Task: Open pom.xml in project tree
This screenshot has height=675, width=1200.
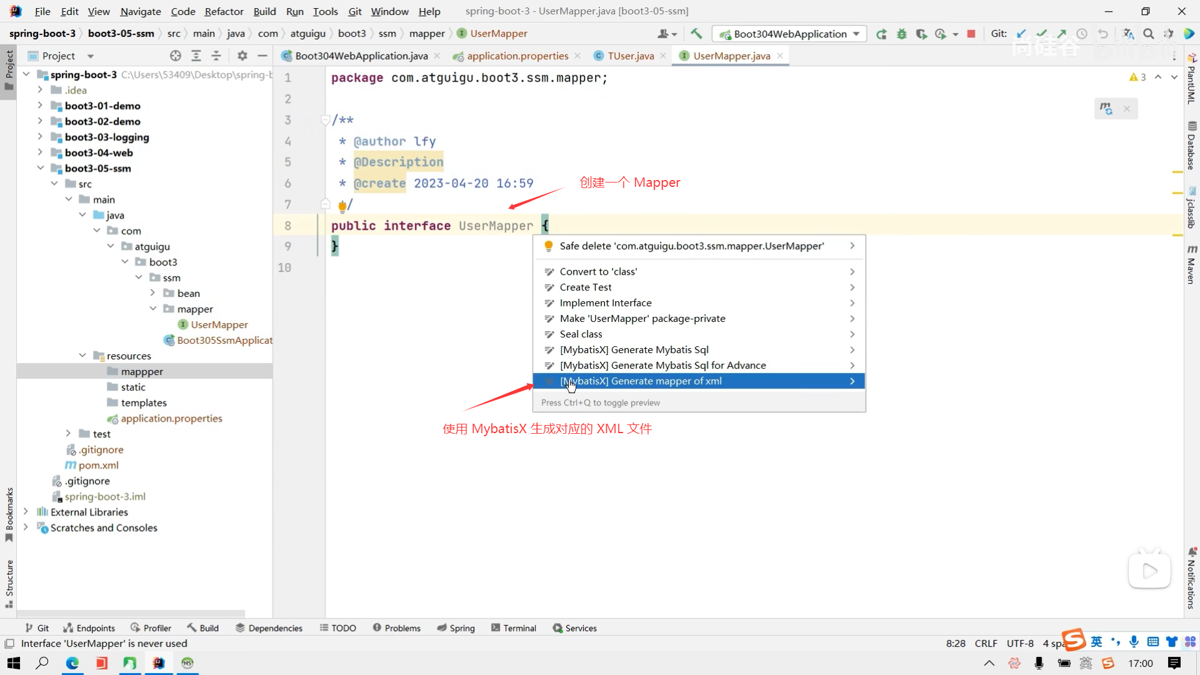Action: pos(98,465)
